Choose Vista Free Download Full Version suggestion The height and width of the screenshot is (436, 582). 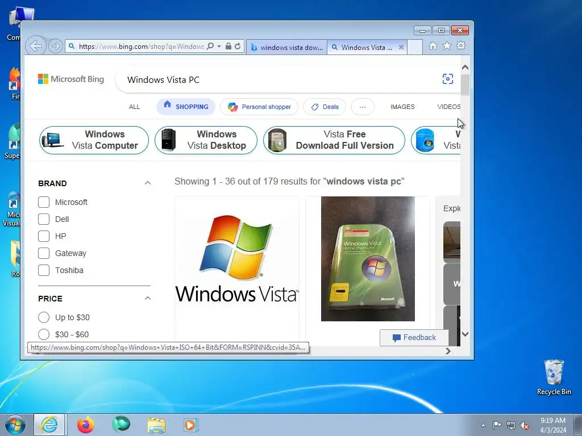click(334, 140)
